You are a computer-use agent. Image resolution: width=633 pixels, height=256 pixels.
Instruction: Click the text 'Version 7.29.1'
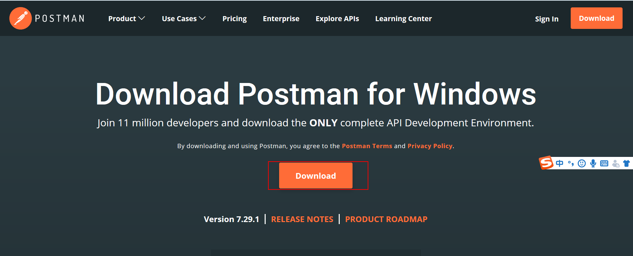231,219
